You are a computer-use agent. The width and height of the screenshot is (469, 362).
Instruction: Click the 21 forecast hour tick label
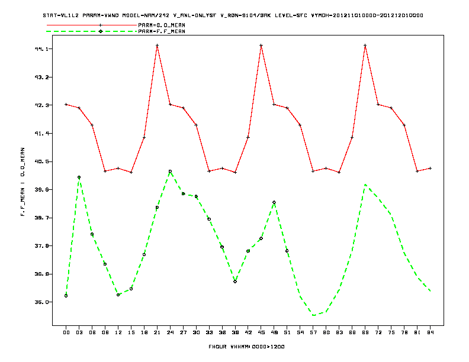157,332
